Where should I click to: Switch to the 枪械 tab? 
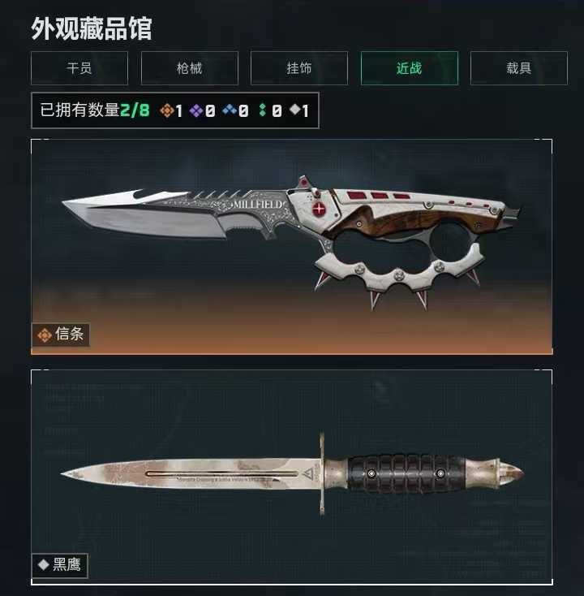point(190,68)
